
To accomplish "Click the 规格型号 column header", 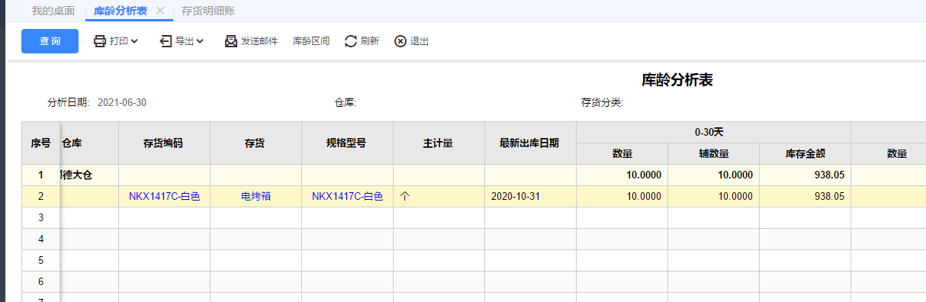I will 347,143.
